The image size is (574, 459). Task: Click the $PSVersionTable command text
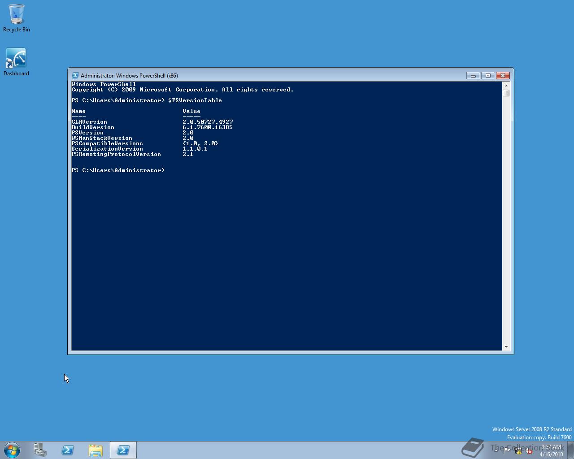click(x=195, y=100)
